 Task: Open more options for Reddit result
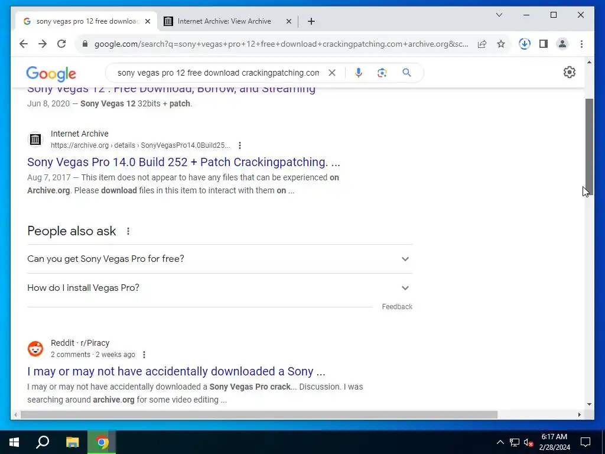(144, 355)
